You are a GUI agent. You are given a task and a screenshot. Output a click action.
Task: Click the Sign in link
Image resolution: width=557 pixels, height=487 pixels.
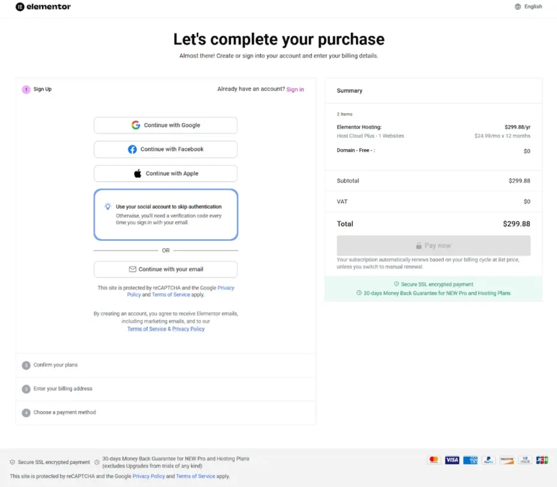[x=295, y=89]
